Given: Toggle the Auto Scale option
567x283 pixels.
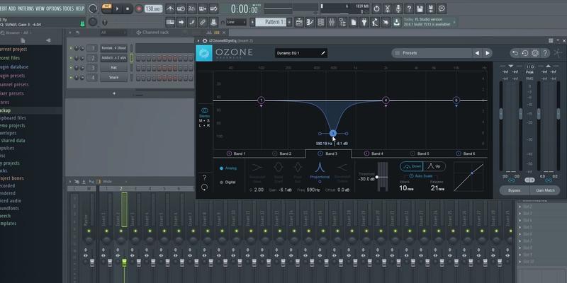Looking at the screenshot, I should (420, 175).
